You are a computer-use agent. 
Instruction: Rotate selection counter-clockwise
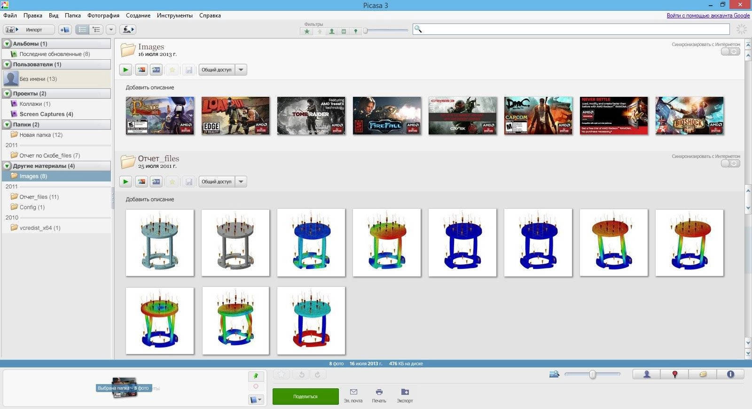click(302, 375)
